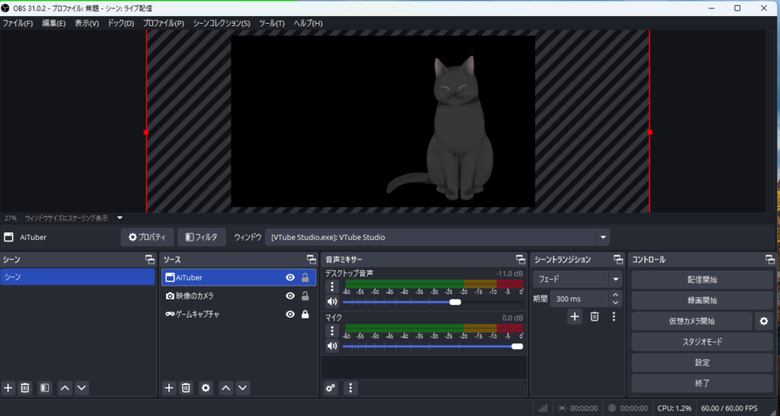Expand the フェード transition dropdown
This screenshot has width=780, height=416.
[x=615, y=280]
